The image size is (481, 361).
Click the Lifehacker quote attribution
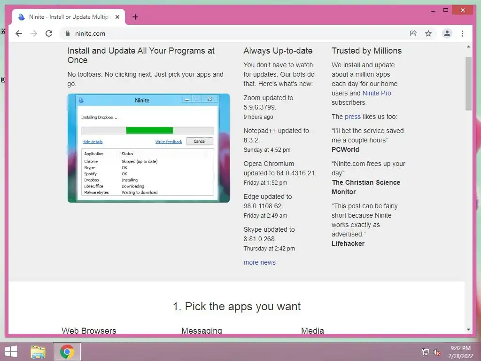coord(348,243)
